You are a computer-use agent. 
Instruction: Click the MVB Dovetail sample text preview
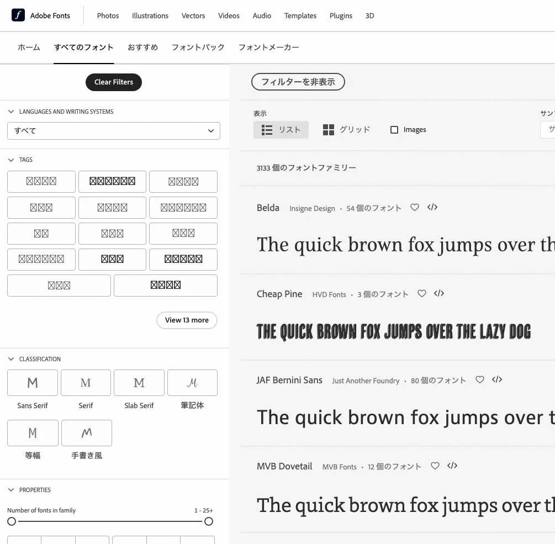[406, 505]
